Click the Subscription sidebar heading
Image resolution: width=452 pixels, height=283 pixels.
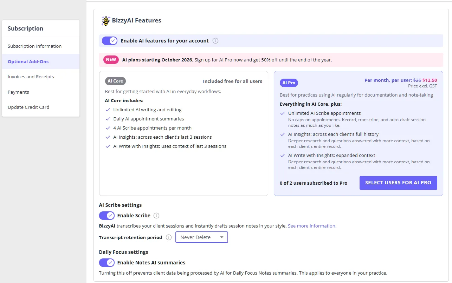point(25,28)
